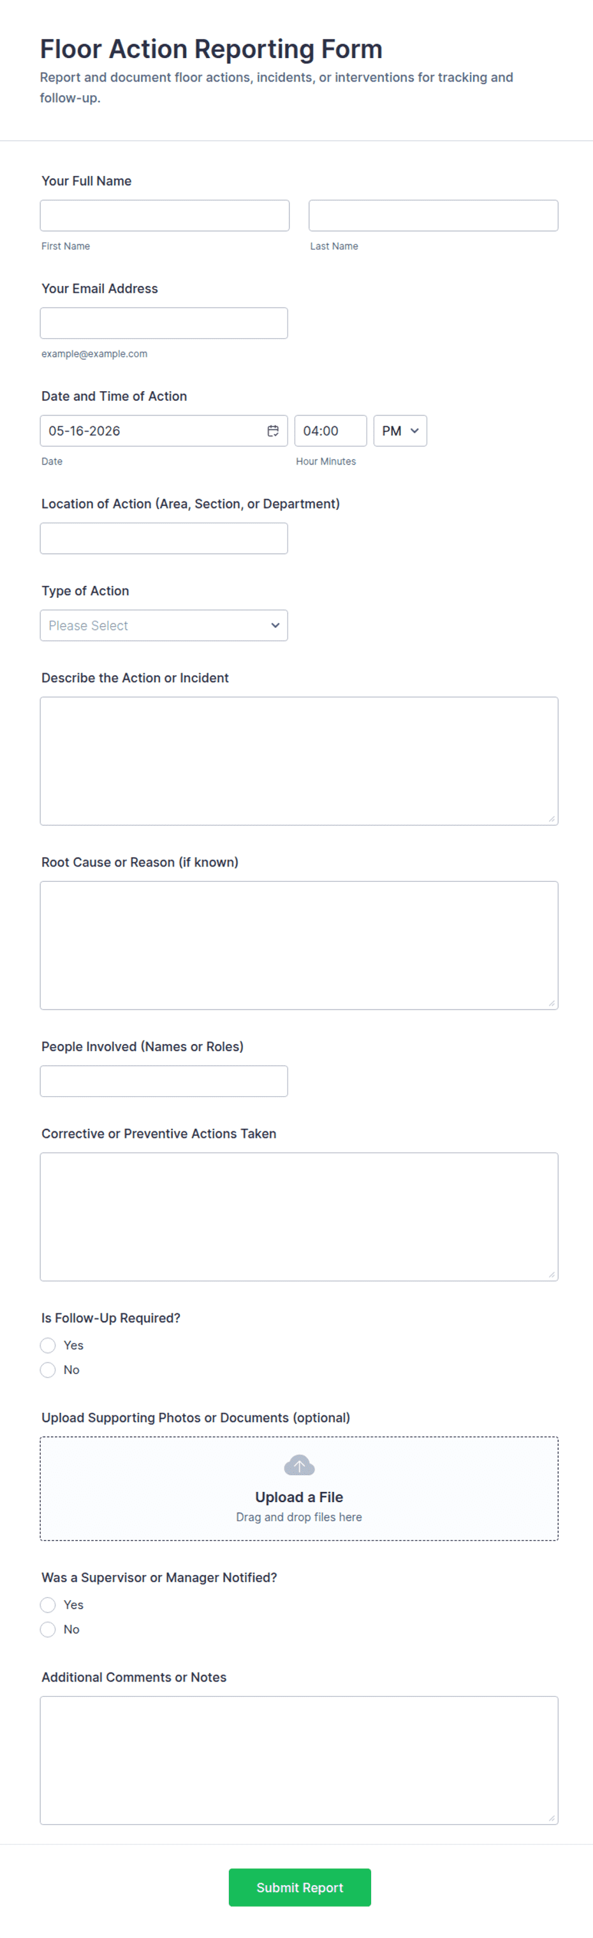Choose Yes for Supervisor or Manager Notified
Screen dimensions: 593x1938
click(48, 1605)
